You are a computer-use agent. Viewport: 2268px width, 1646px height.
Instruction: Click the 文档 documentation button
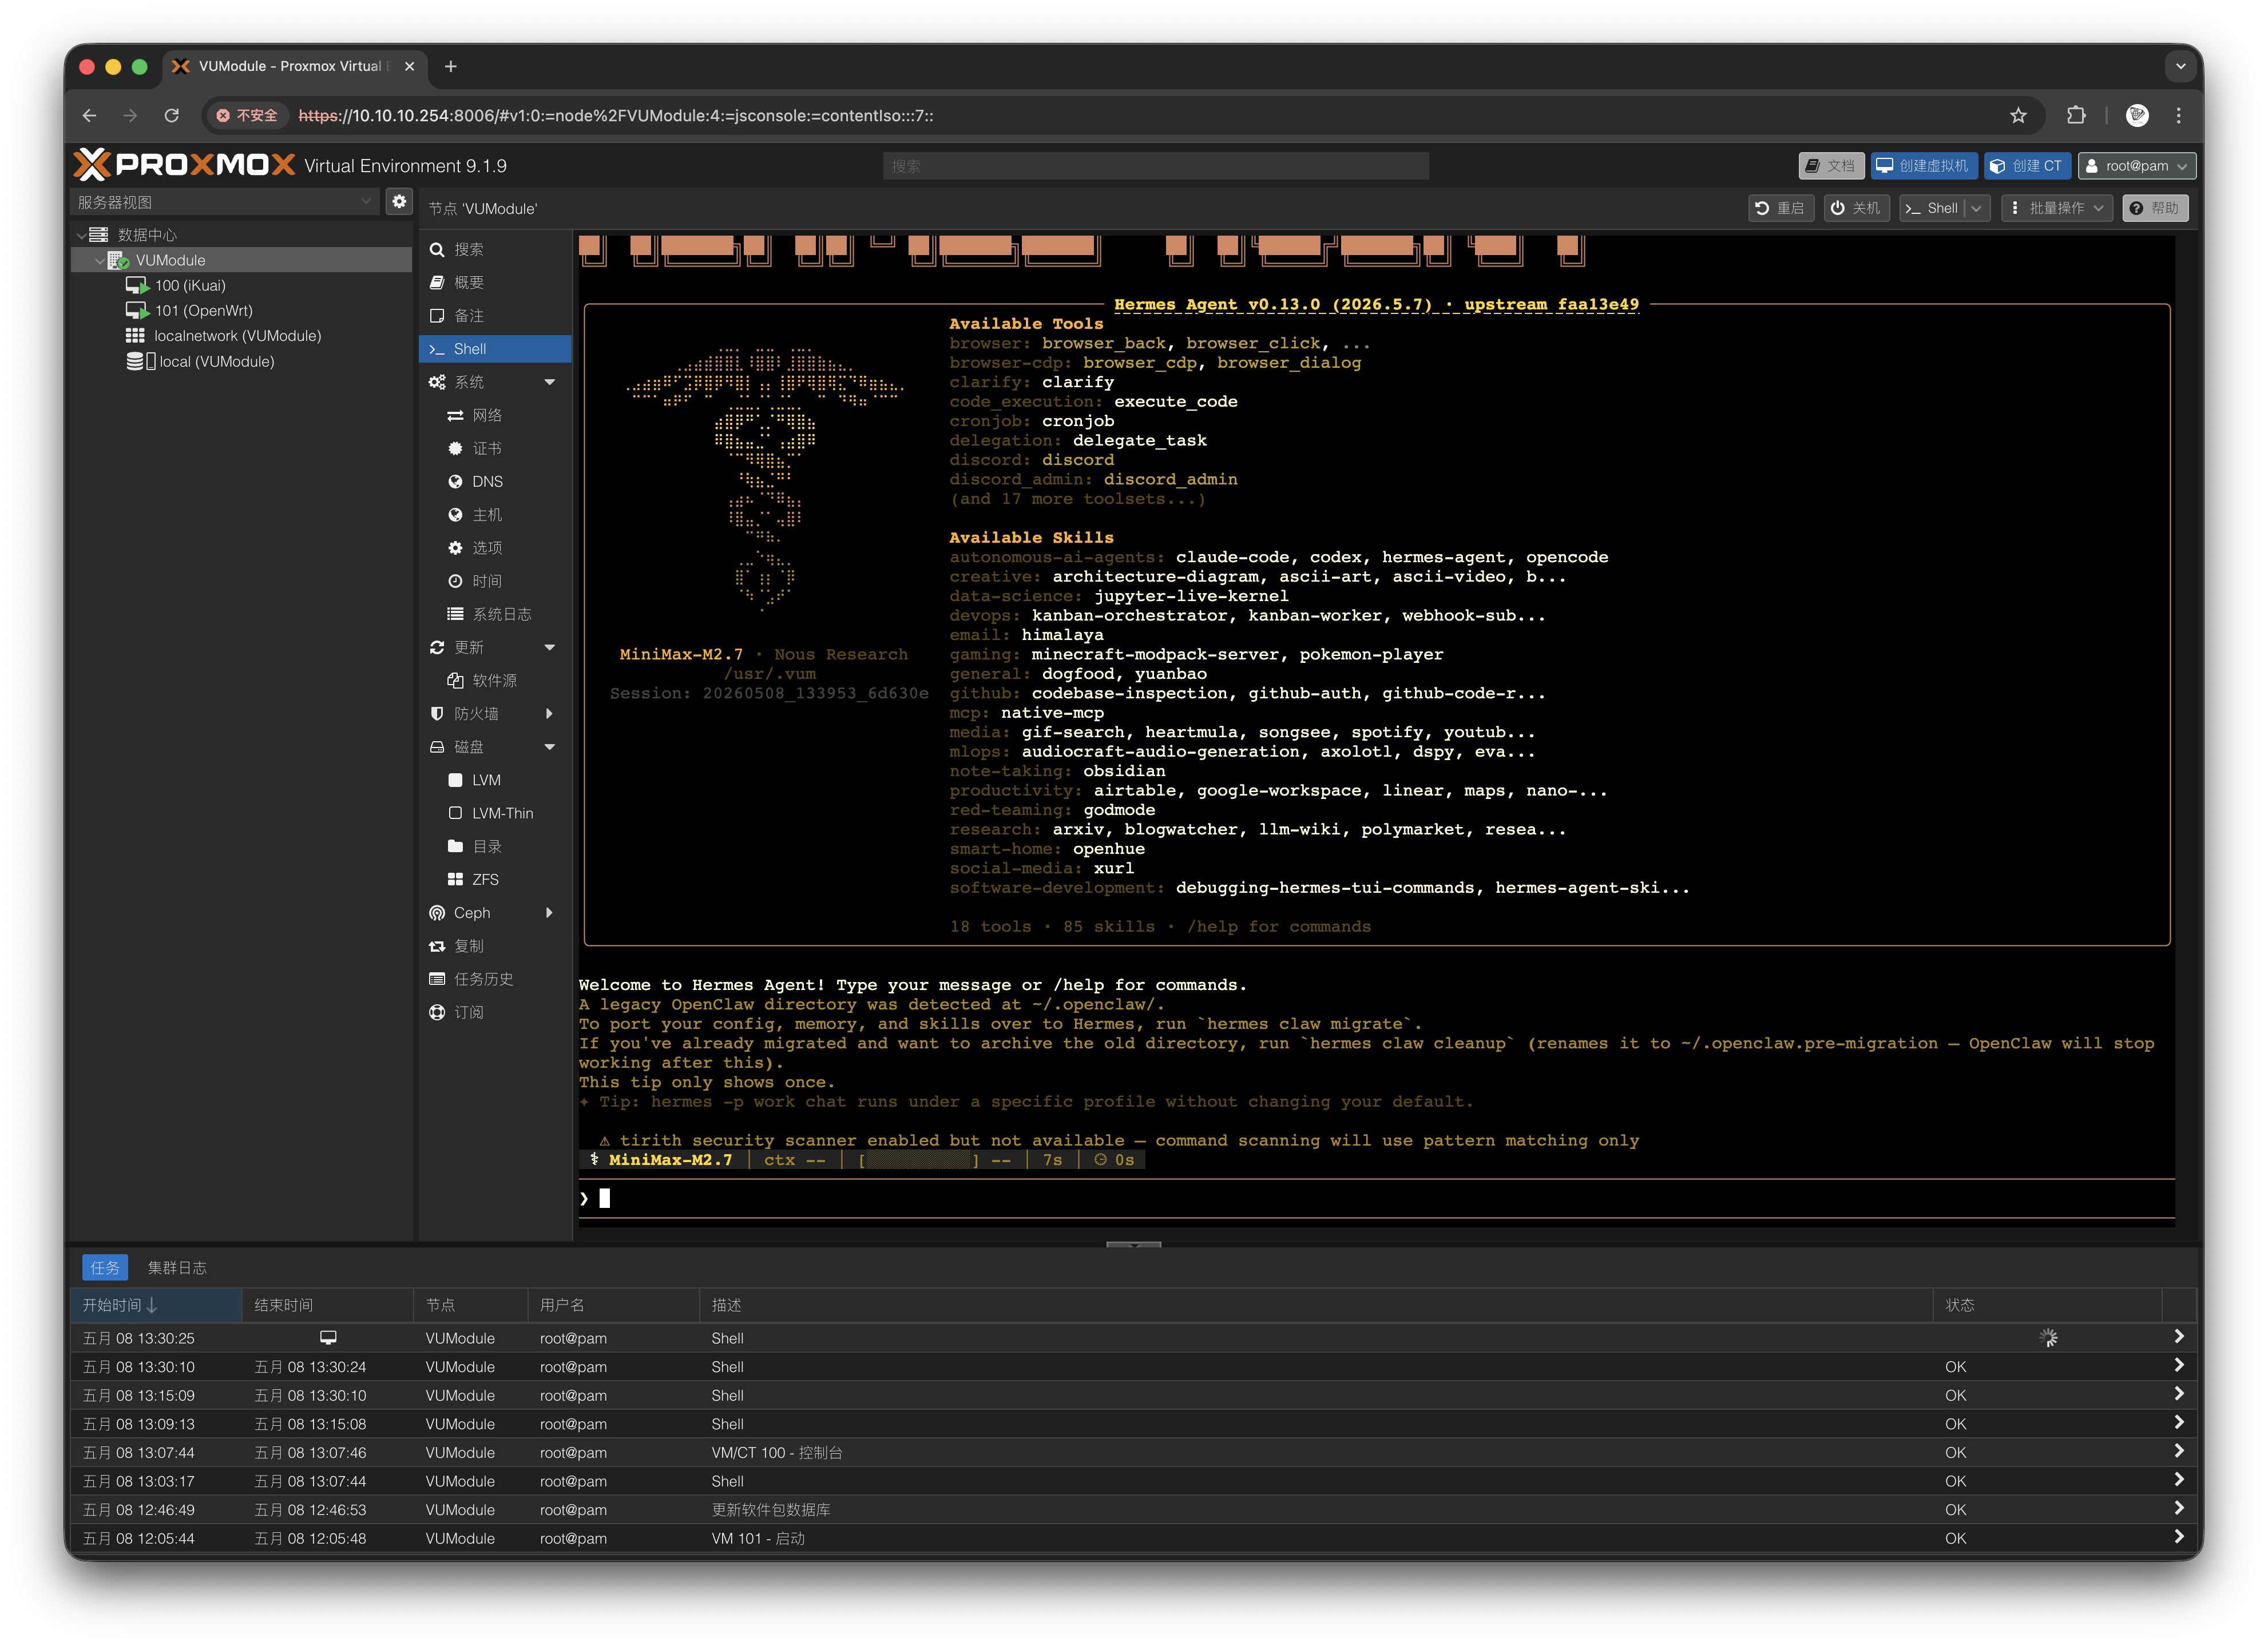(1830, 166)
